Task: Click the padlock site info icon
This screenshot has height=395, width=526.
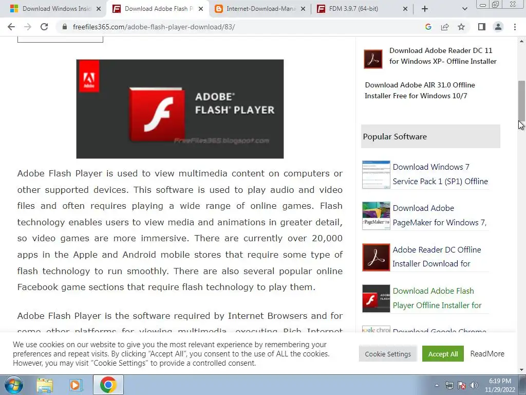Action: pos(65,27)
